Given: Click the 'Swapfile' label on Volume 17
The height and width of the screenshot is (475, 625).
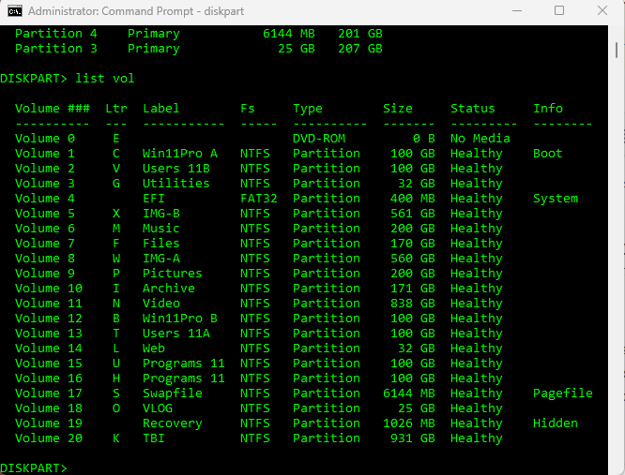Looking at the screenshot, I should point(173,393).
